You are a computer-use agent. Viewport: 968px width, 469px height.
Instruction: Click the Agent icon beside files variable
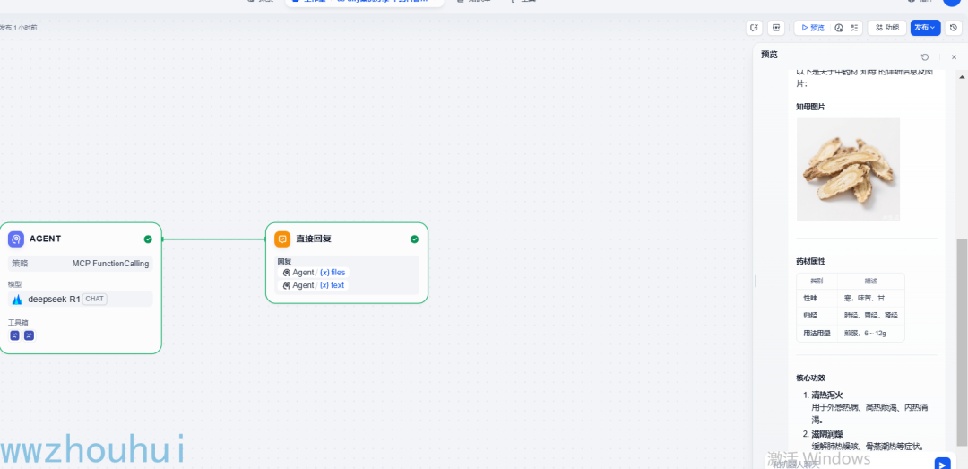pos(287,273)
